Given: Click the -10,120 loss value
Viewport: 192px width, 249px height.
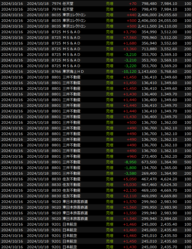Looking at the screenshot, I should coord(129,72).
